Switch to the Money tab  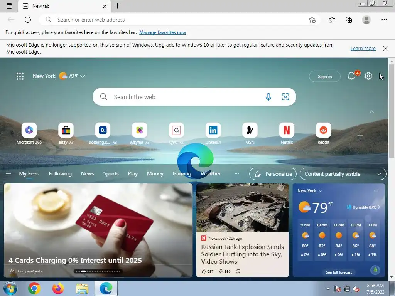(x=155, y=174)
